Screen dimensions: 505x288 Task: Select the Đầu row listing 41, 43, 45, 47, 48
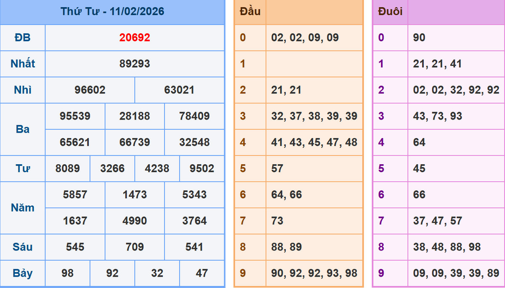tap(314, 142)
